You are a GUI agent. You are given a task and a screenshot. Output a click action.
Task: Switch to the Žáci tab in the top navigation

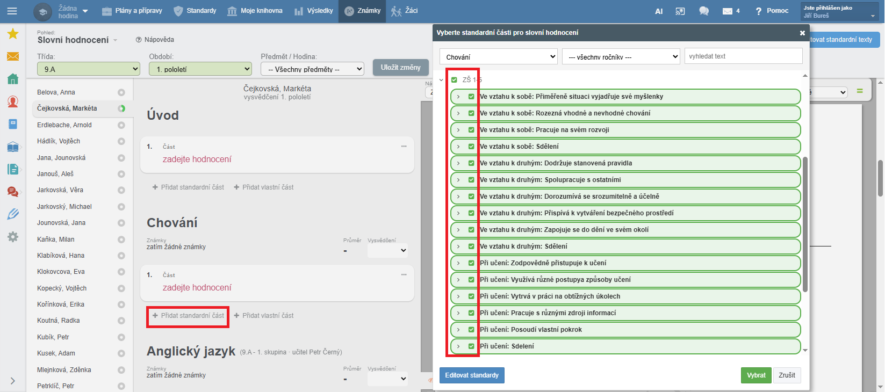click(405, 11)
